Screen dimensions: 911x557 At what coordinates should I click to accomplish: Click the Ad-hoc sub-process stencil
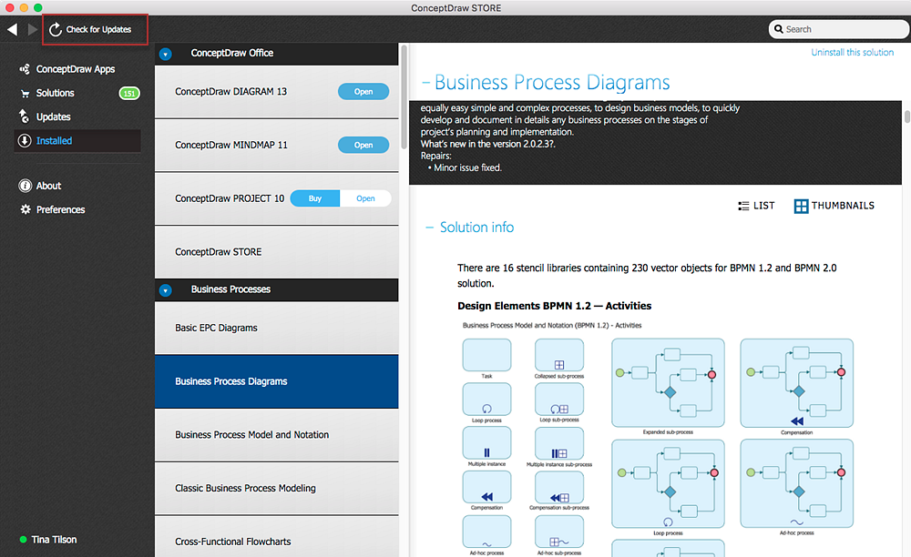(x=559, y=532)
